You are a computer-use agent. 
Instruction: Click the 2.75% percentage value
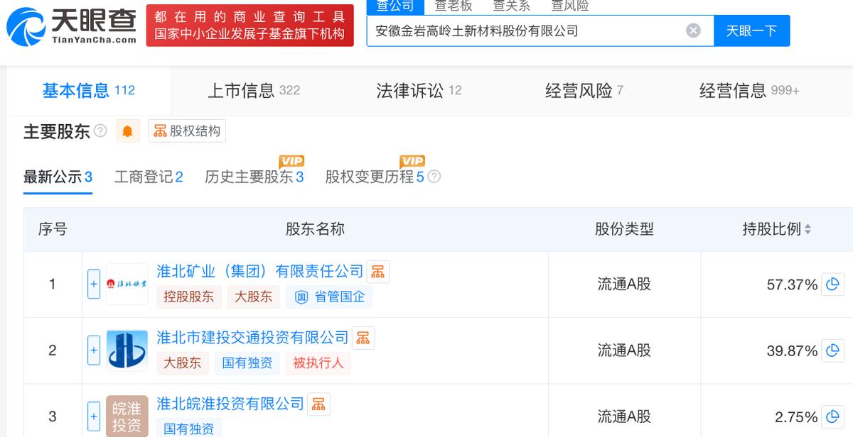click(796, 417)
